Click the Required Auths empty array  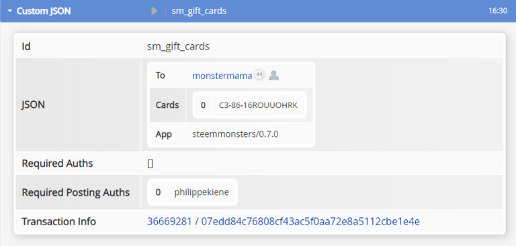(150, 164)
